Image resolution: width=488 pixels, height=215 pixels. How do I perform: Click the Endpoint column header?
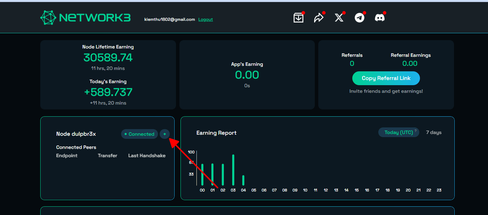click(x=67, y=155)
